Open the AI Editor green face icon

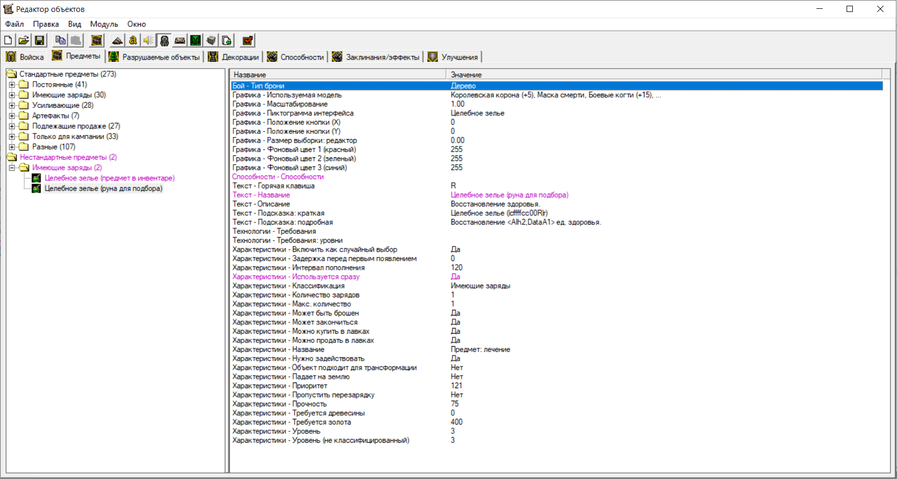coord(195,40)
